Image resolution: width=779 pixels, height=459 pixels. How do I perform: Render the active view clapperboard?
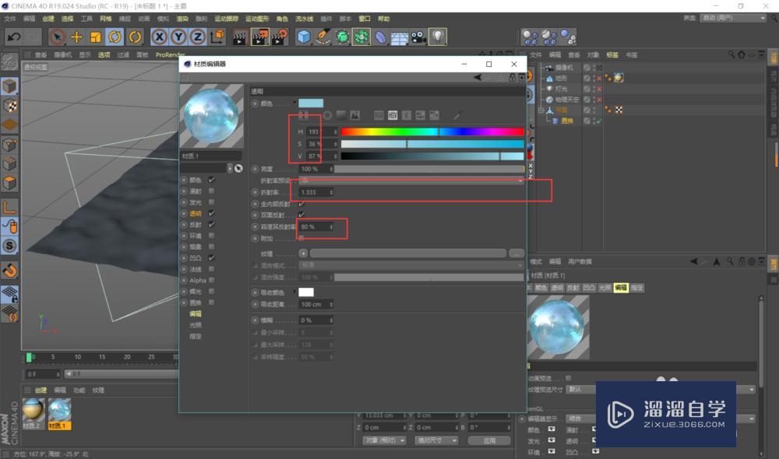click(x=240, y=37)
